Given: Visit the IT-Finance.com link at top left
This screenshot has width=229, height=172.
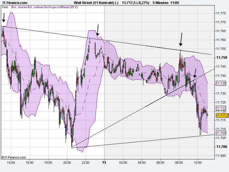Looking at the screenshot, I should pos(14,2).
